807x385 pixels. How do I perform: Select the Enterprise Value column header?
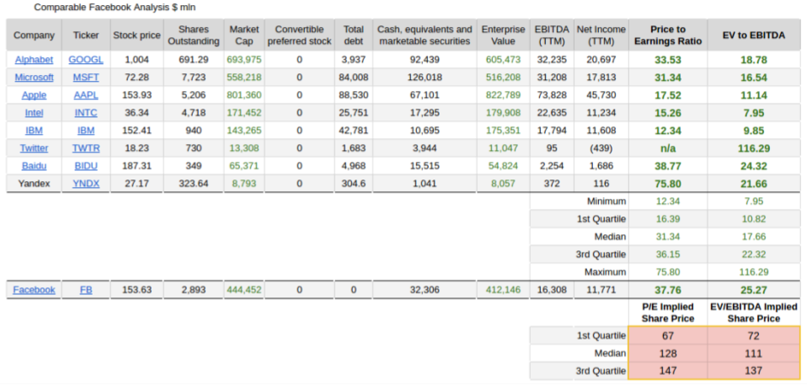(504, 35)
